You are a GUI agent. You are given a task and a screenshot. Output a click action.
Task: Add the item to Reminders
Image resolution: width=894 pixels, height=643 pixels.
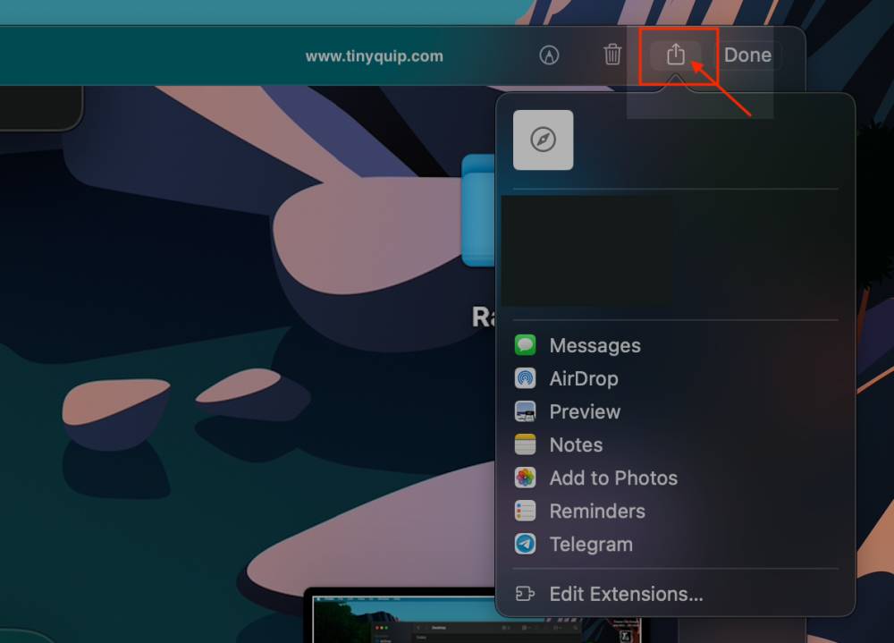[x=596, y=511]
